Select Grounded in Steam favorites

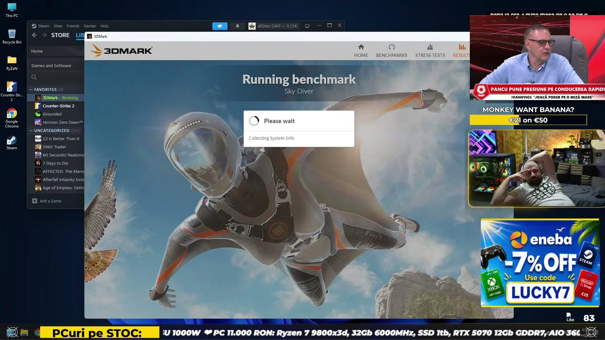tap(52, 114)
